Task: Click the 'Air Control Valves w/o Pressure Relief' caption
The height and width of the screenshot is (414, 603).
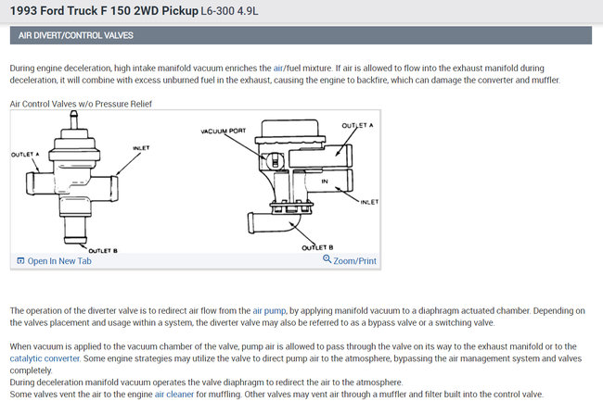Action: pyautogui.click(x=81, y=104)
